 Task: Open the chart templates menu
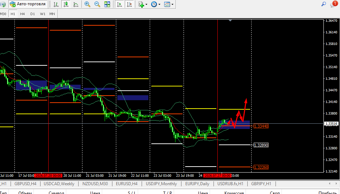(x=167, y=4)
